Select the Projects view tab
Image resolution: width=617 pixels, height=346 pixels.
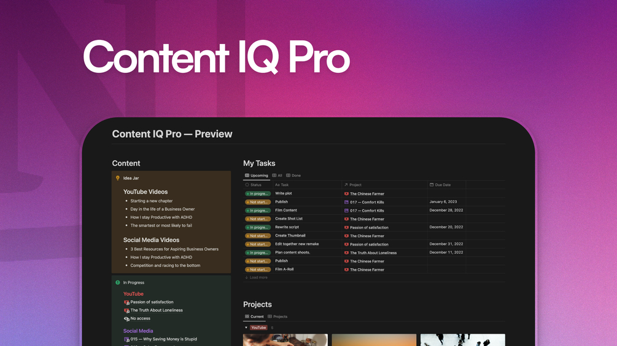(x=277, y=317)
